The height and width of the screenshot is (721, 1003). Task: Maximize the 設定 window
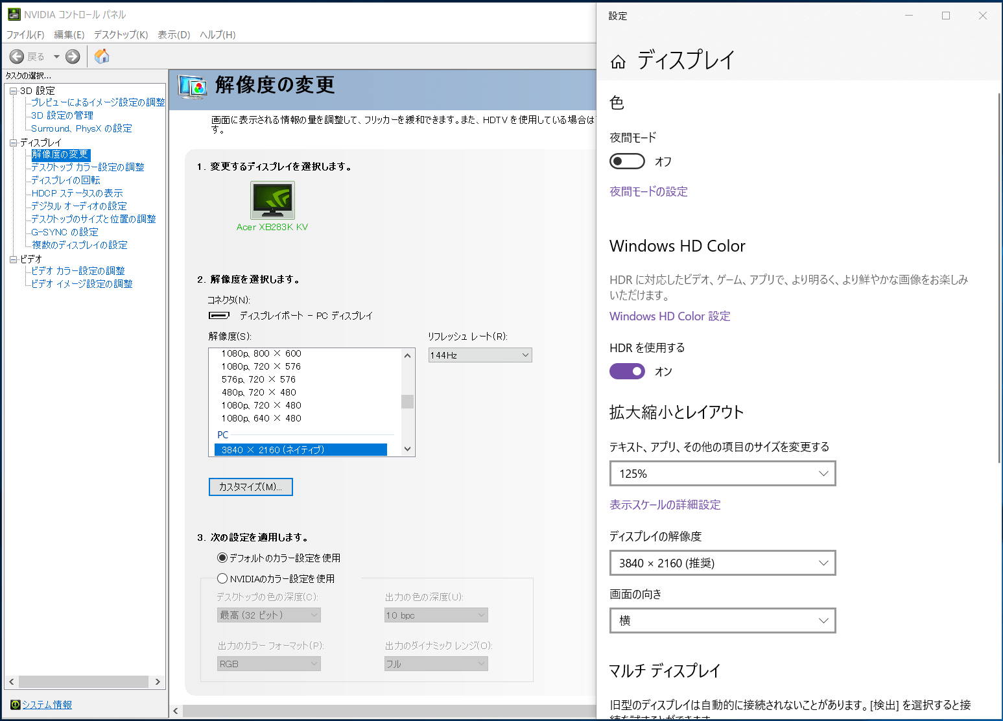click(x=946, y=16)
